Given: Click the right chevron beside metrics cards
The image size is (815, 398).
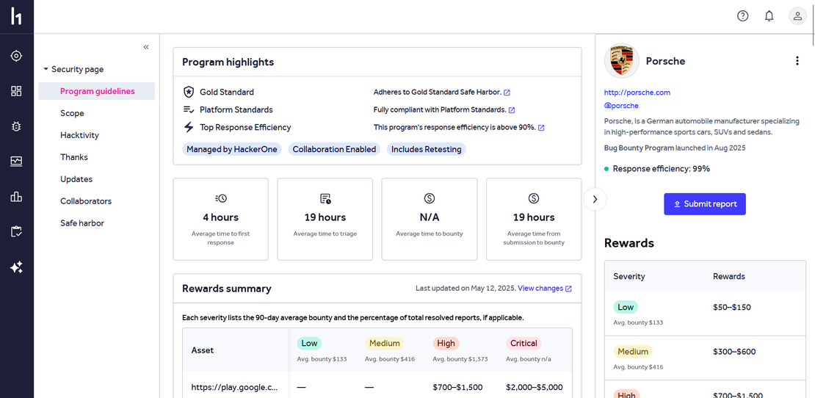Looking at the screenshot, I should (595, 199).
